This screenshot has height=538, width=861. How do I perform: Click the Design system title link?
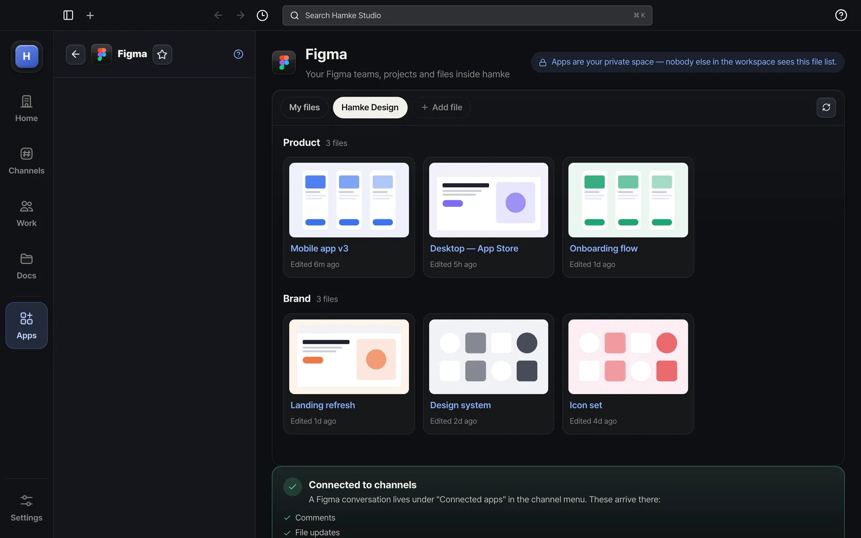(460, 405)
